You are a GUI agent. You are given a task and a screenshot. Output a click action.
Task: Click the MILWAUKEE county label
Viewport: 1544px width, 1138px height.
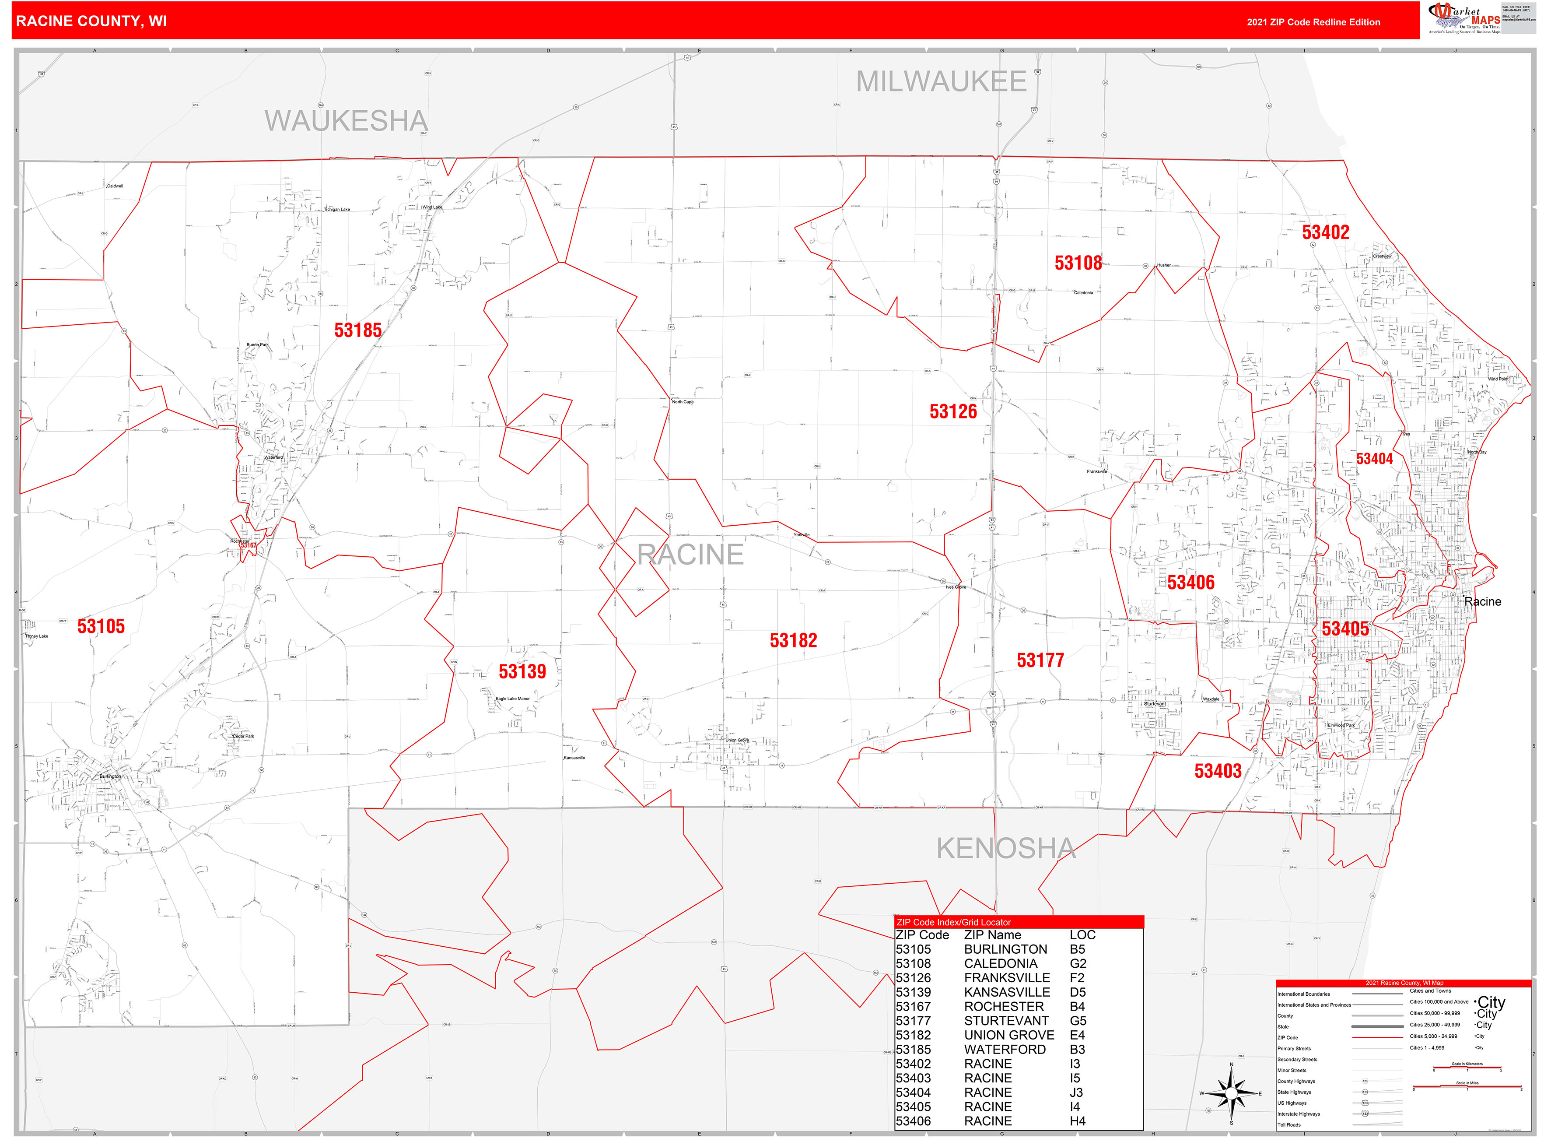point(942,81)
